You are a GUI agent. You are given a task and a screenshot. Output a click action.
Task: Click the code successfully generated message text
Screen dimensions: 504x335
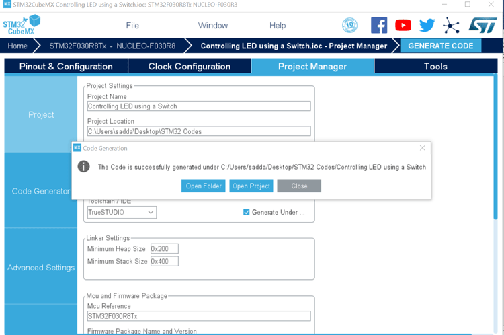(x=262, y=167)
